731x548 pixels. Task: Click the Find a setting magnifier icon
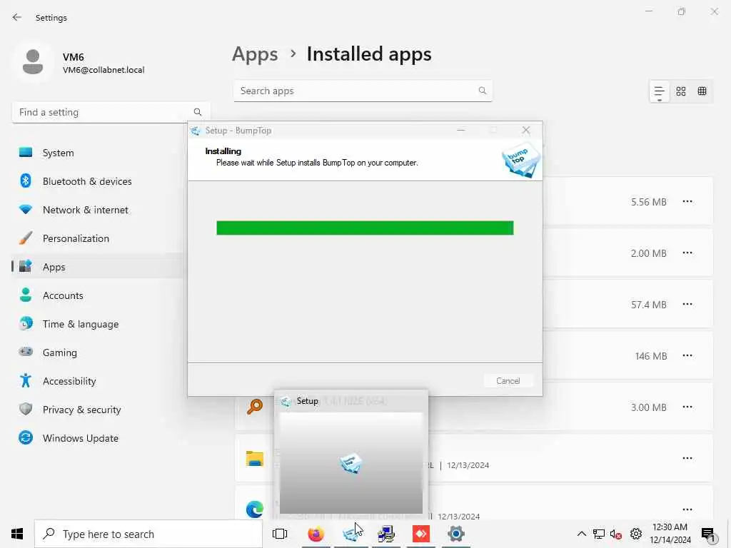(x=198, y=112)
